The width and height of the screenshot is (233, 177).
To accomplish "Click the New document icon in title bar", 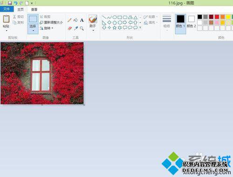I will 27,3.
